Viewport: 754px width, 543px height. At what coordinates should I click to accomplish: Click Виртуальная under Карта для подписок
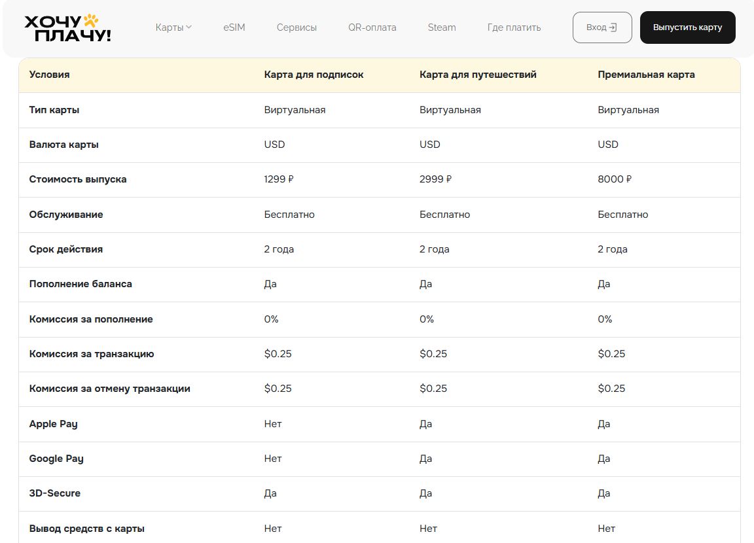(x=295, y=110)
